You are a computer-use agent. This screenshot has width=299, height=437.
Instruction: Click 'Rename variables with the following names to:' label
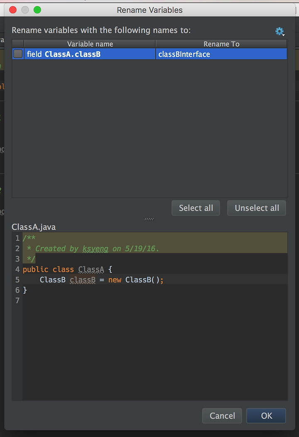(101, 30)
